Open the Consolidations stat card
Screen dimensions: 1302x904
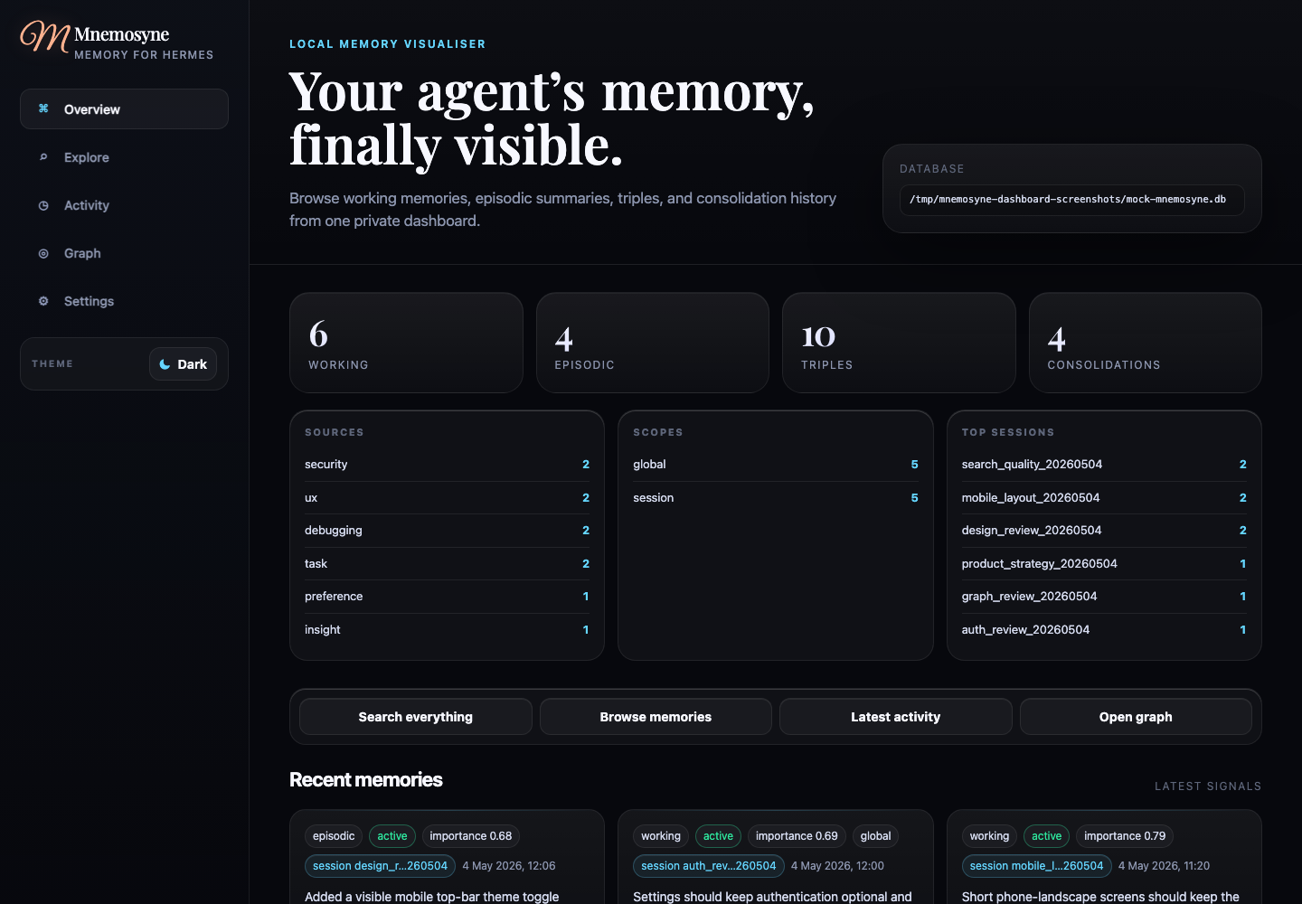1146,343
